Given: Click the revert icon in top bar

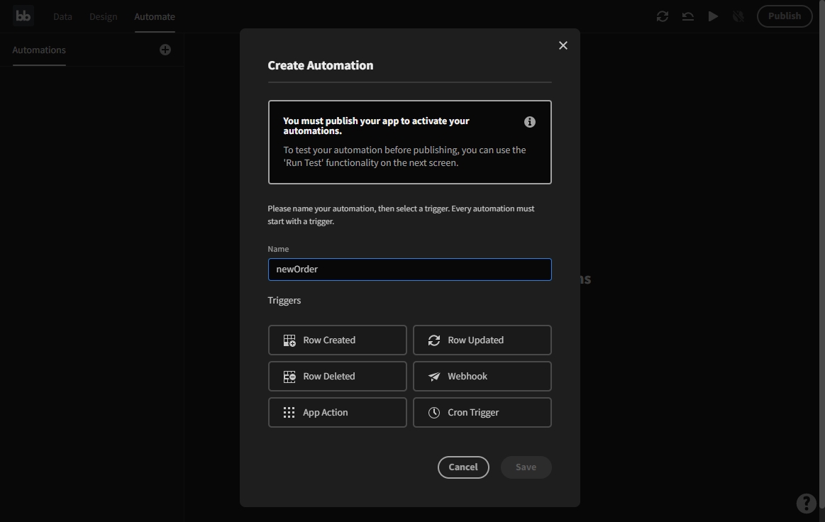Looking at the screenshot, I should 687,16.
